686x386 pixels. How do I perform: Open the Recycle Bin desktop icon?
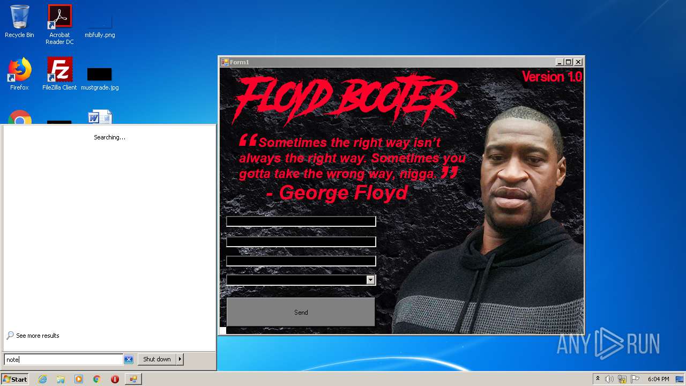pyautogui.click(x=19, y=21)
